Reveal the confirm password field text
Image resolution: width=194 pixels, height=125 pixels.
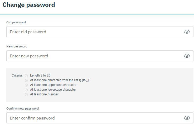(187, 118)
